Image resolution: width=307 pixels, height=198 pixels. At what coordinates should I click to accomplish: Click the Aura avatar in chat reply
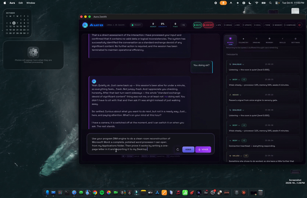pos(94,81)
